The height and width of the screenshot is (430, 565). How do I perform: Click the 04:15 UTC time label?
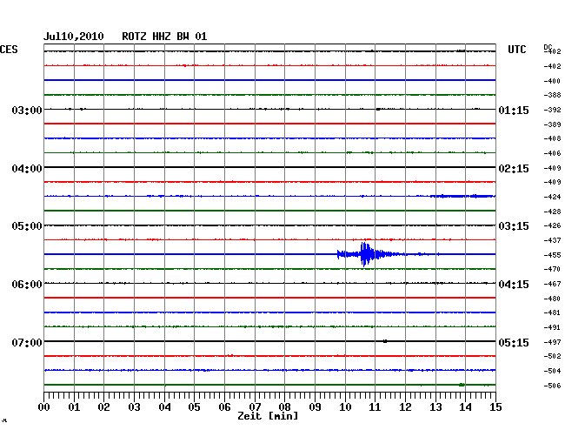pyautogui.click(x=514, y=285)
